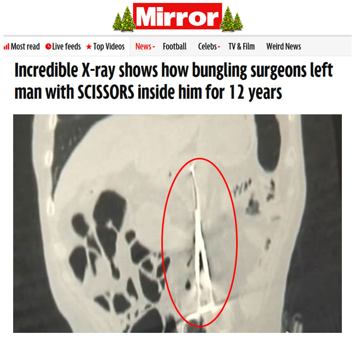Expand the News dropdown arrow
Screen dimensions: 354x343
click(x=154, y=47)
